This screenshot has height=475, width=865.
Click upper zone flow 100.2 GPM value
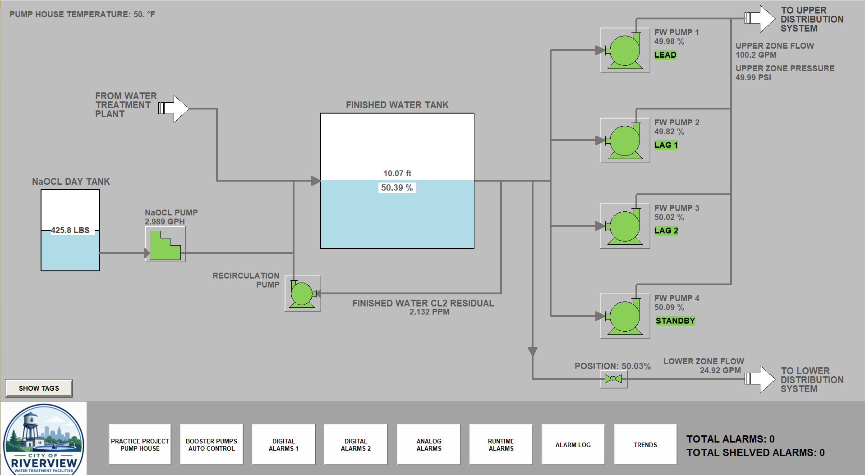click(x=756, y=55)
